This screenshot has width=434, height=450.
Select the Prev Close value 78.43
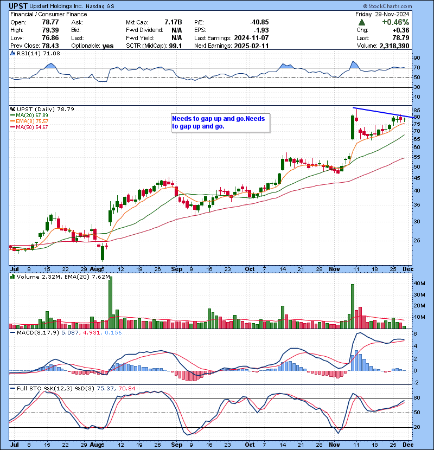pyautogui.click(x=50, y=46)
